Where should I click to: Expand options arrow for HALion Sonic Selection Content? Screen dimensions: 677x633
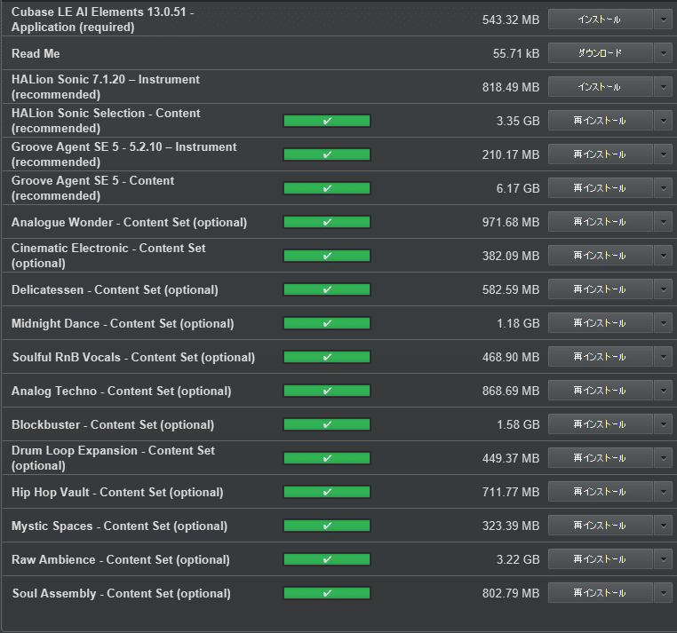pos(663,121)
